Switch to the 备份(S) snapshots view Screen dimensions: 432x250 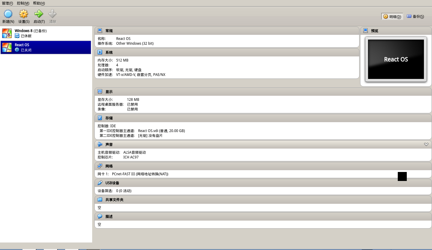[x=415, y=17]
